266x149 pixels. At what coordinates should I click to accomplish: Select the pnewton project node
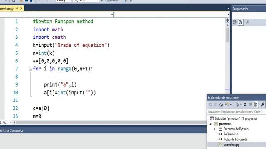(x=225, y=124)
